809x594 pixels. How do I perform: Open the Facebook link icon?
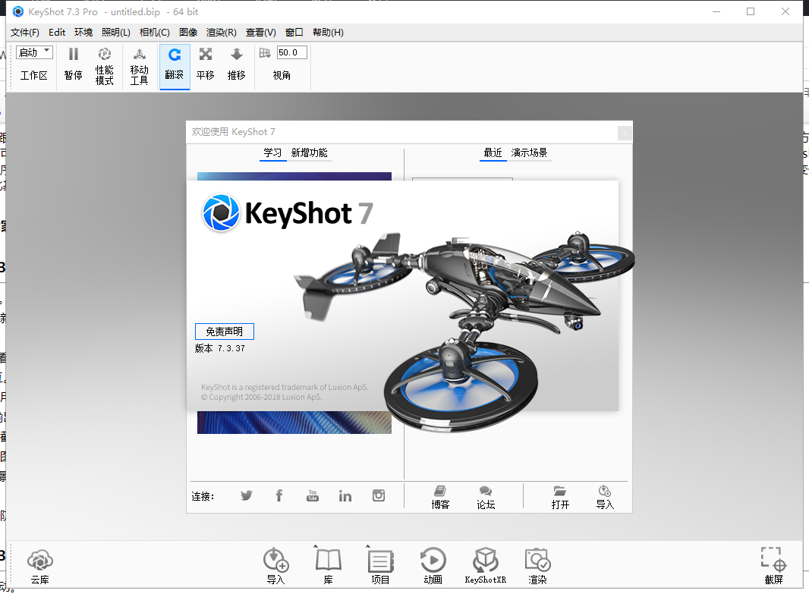tap(279, 495)
